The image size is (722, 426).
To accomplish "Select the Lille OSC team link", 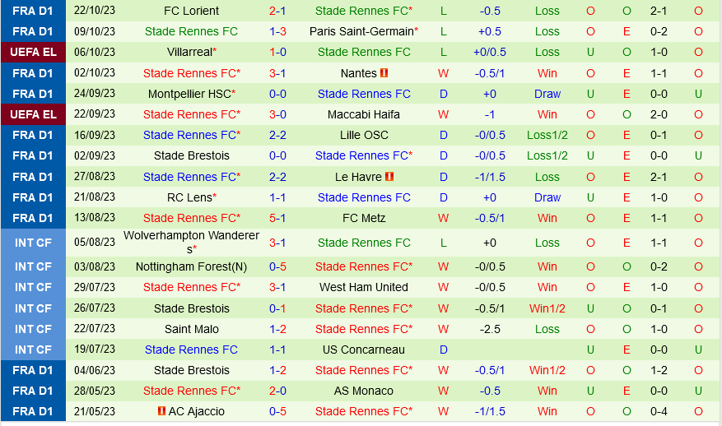I will [364, 135].
